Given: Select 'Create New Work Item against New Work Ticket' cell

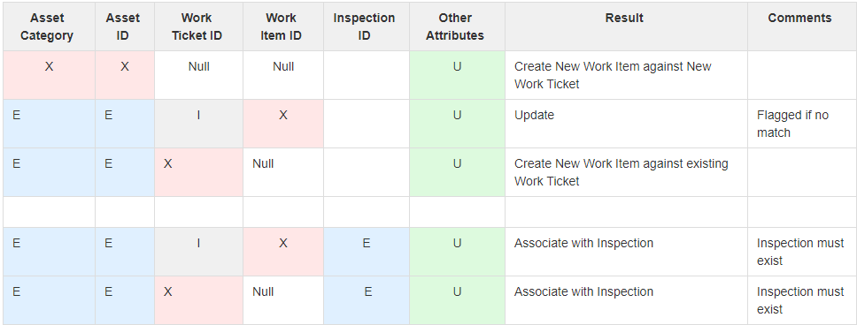Looking at the screenshot, I should [x=626, y=75].
